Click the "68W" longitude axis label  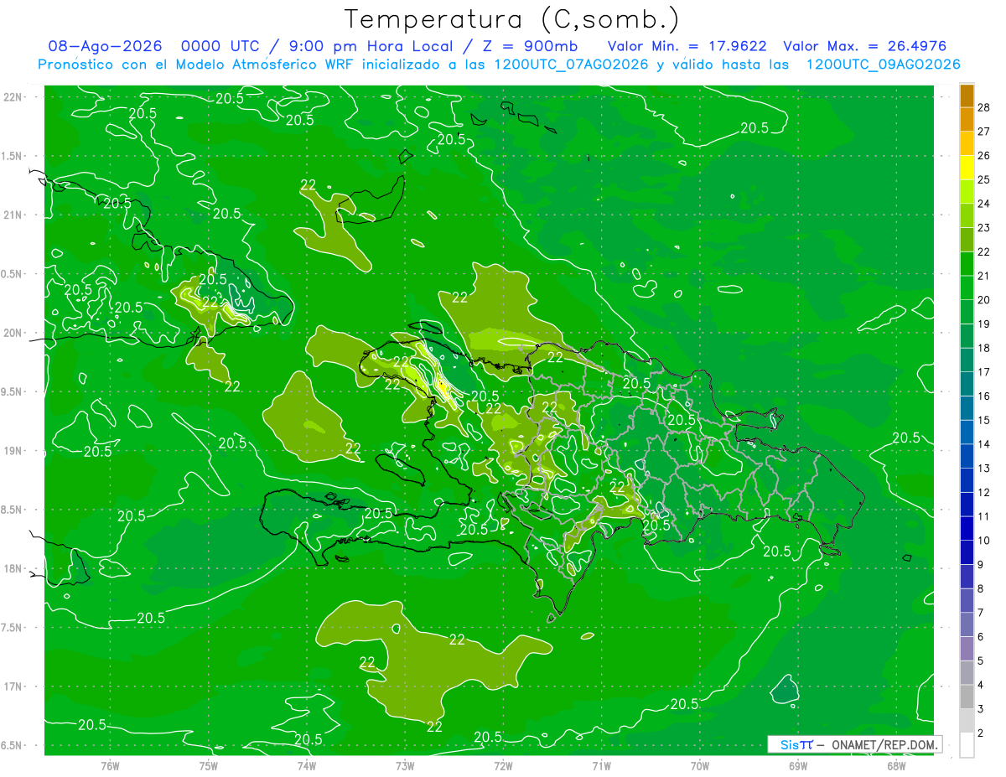click(x=896, y=765)
